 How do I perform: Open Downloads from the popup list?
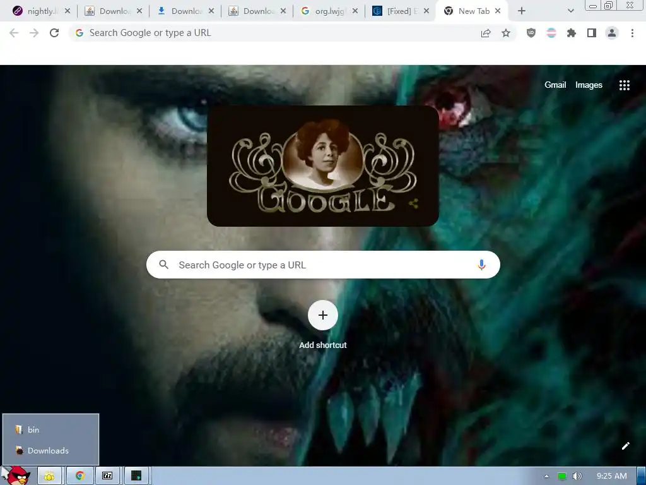click(x=50, y=450)
